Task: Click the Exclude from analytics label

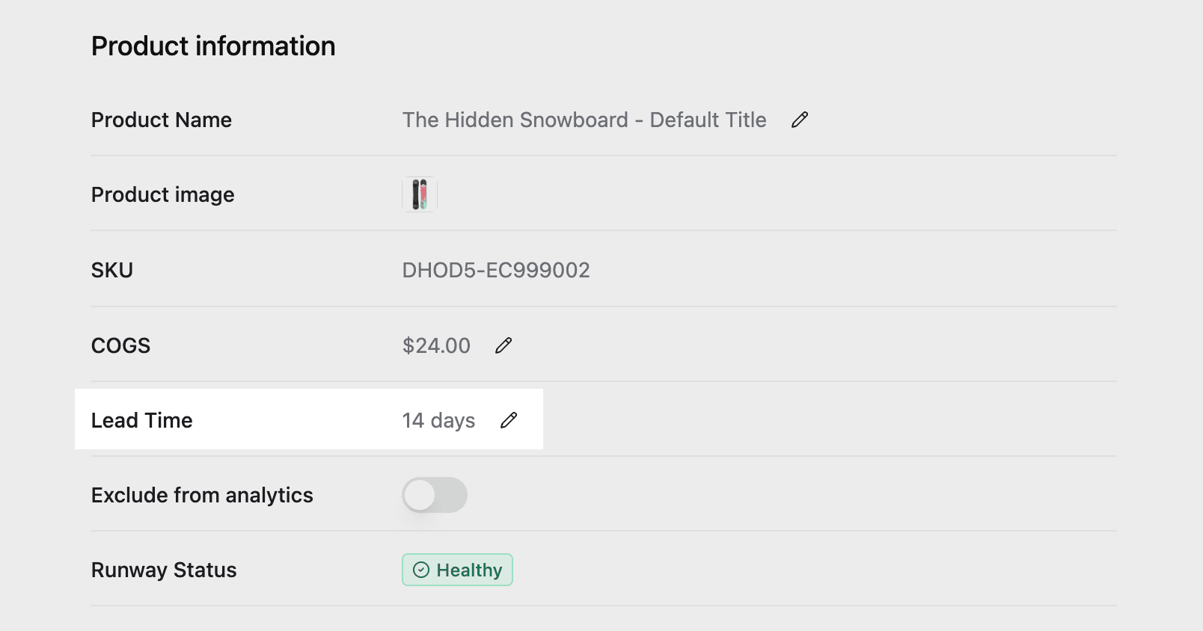Action: [x=202, y=495]
